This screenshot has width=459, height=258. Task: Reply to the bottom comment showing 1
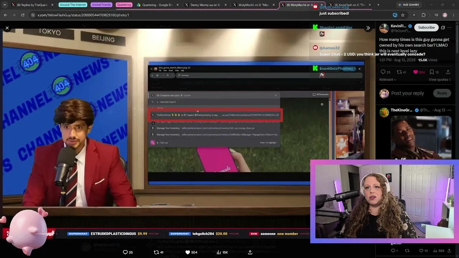pos(394,250)
